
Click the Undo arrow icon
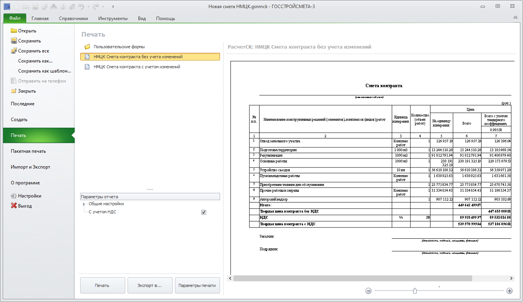[81, 6]
